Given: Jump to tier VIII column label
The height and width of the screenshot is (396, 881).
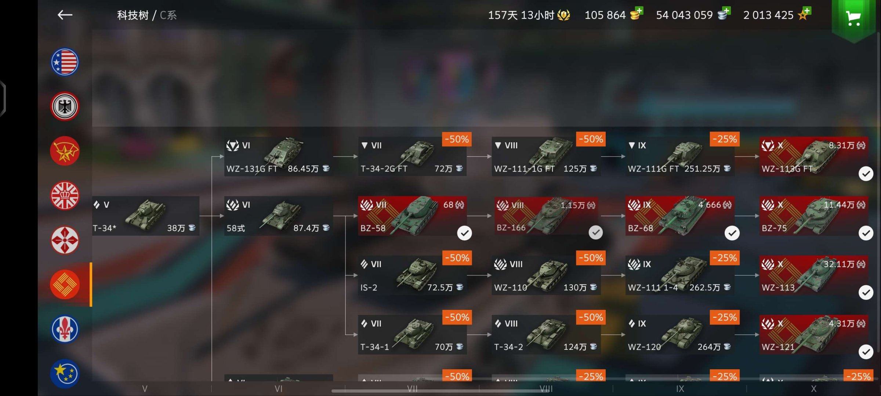Looking at the screenshot, I should point(546,389).
